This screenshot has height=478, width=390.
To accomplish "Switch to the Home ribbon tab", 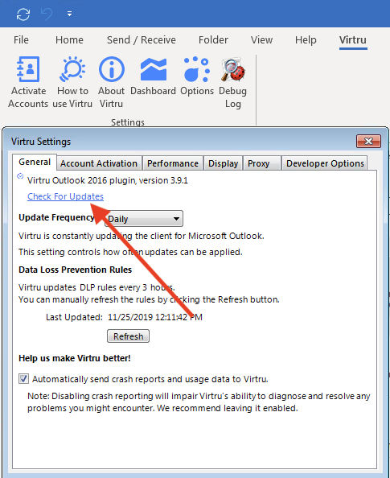I will (69, 40).
